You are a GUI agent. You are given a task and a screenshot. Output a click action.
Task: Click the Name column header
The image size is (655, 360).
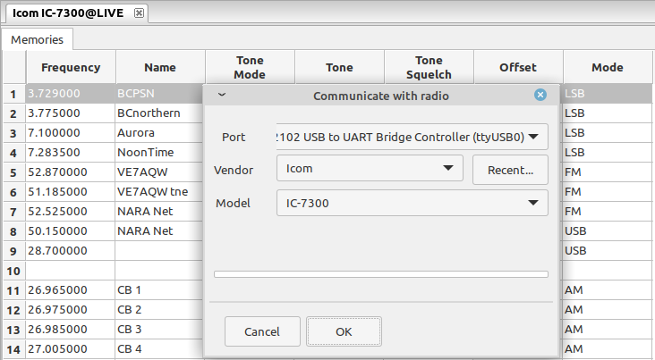pyautogui.click(x=160, y=67)
